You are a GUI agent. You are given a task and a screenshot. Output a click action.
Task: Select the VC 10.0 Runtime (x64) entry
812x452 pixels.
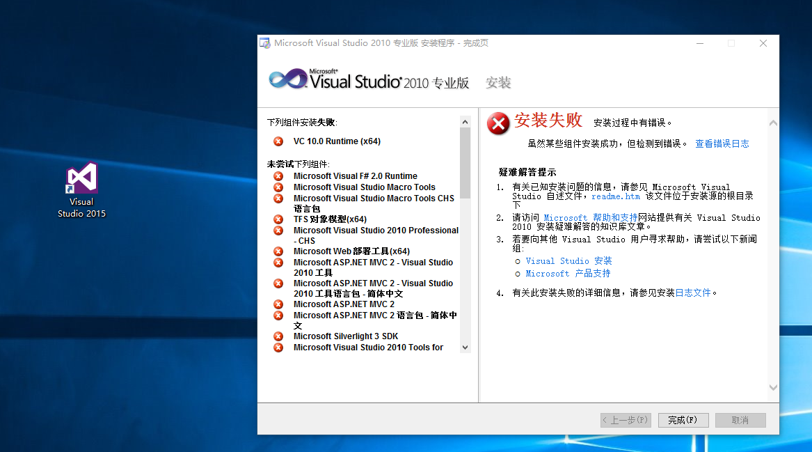pos(337,141)
